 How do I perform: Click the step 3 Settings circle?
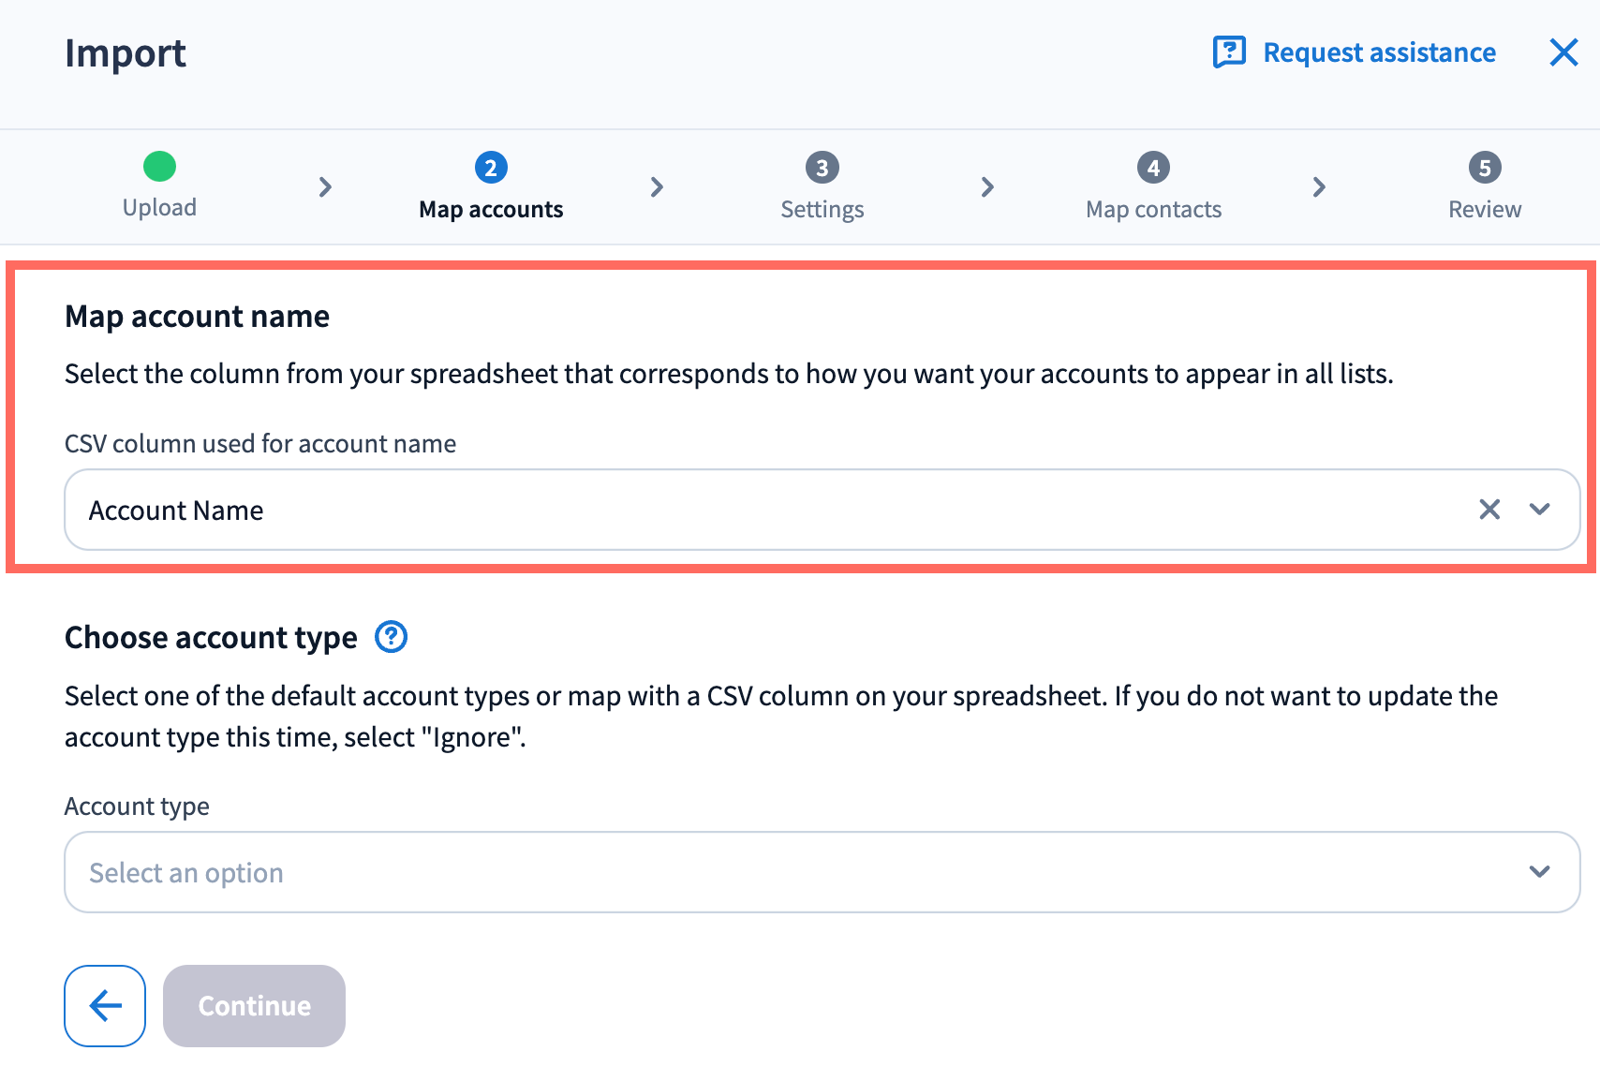tap(822, 168)
